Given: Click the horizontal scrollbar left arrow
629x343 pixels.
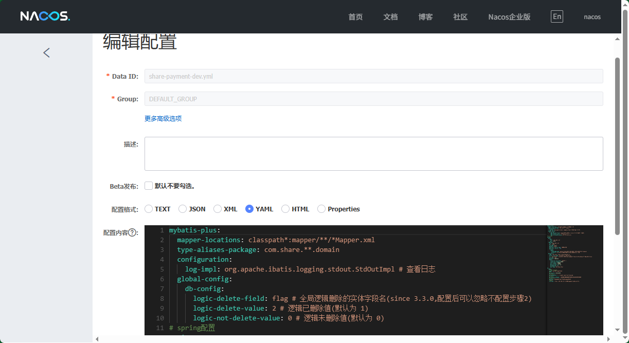Looking at the screenshot, I should point(97,339).
